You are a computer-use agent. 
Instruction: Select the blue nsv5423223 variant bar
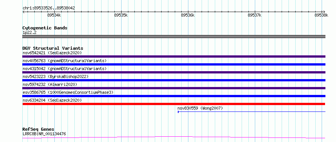[174, 80]
